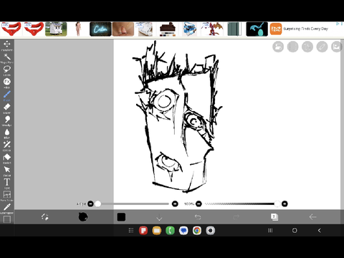Decrease opacity with minus button
344x258 pixels.
(199, 204)
